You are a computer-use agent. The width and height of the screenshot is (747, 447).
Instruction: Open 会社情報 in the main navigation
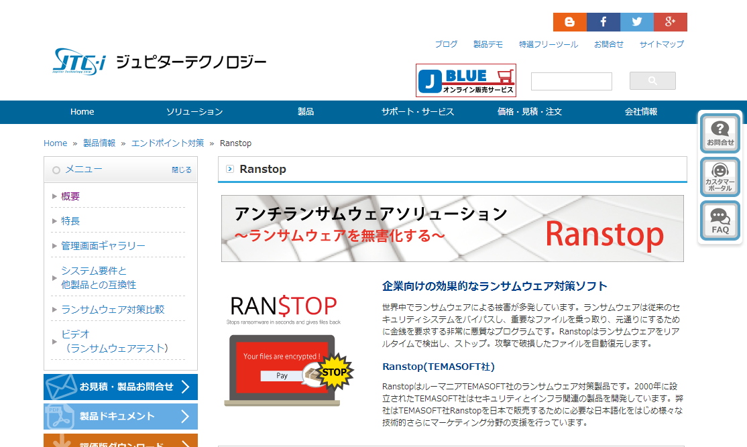[x=641, y=112]
